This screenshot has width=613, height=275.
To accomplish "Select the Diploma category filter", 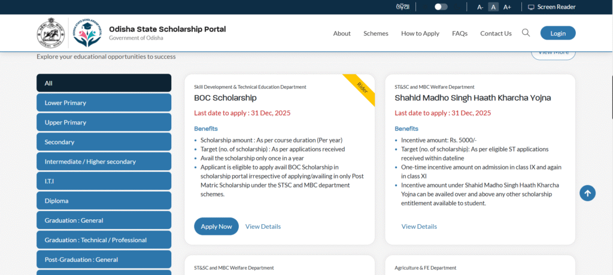I will click(104, 201).
